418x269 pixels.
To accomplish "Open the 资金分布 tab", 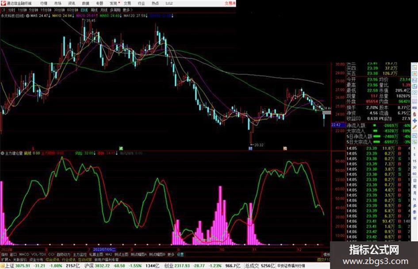I will pos(36,259).
